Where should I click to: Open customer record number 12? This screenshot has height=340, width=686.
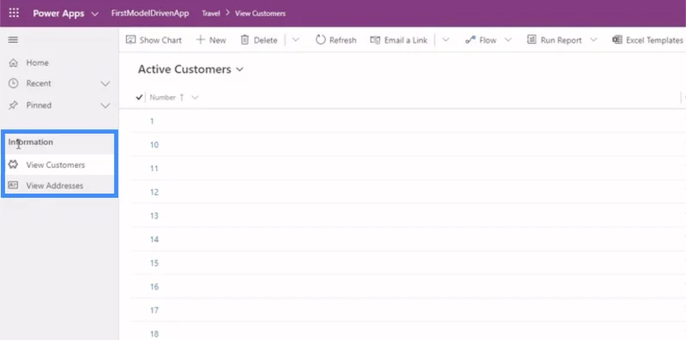pyautogui.click(x=154, y=192)
